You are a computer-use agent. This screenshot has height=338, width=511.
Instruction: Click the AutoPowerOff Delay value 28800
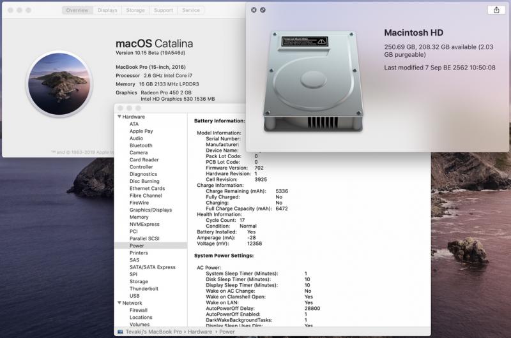[x=312, y=309]
